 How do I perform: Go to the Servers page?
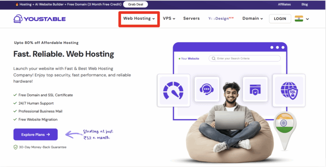(191, 18)
